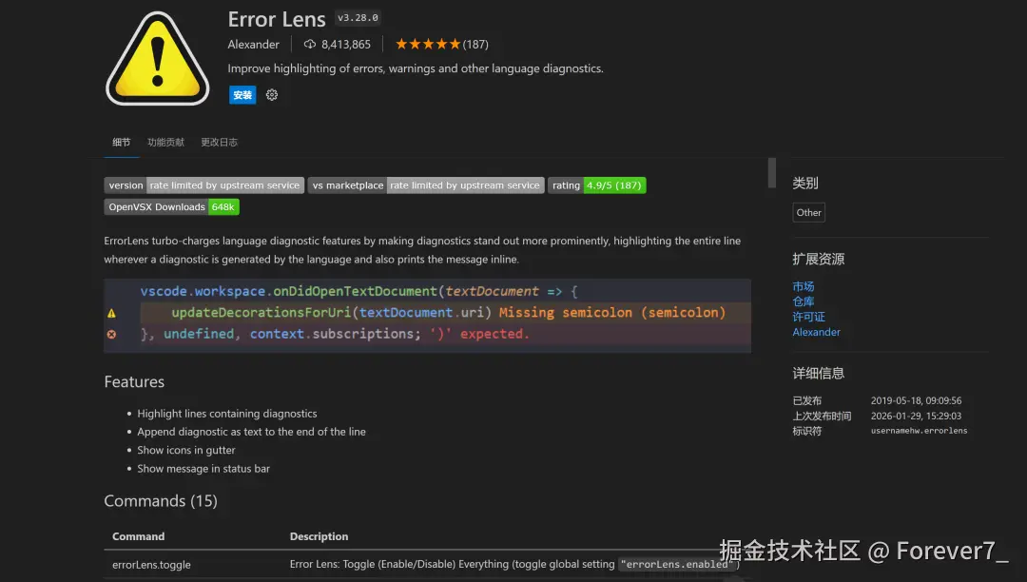This screenshot has width=1027, height=582.
Task: Click 'Show icons in gutter' feature item
Action: point(186,451)
